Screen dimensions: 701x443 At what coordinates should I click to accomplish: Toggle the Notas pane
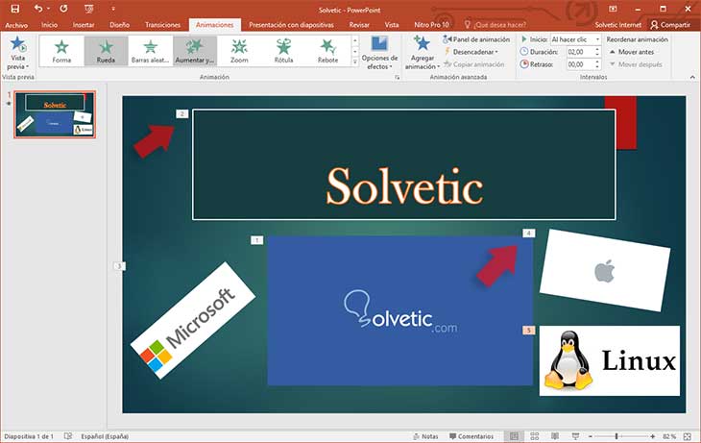(425, 436)
